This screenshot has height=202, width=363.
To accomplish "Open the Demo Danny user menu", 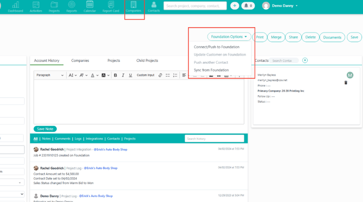I will (285, 6).
